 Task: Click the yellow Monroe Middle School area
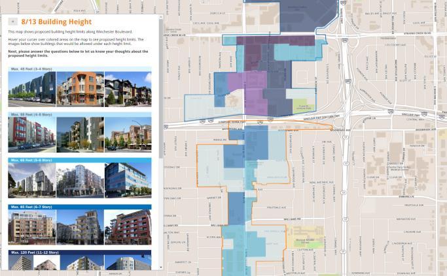point(305,238)
